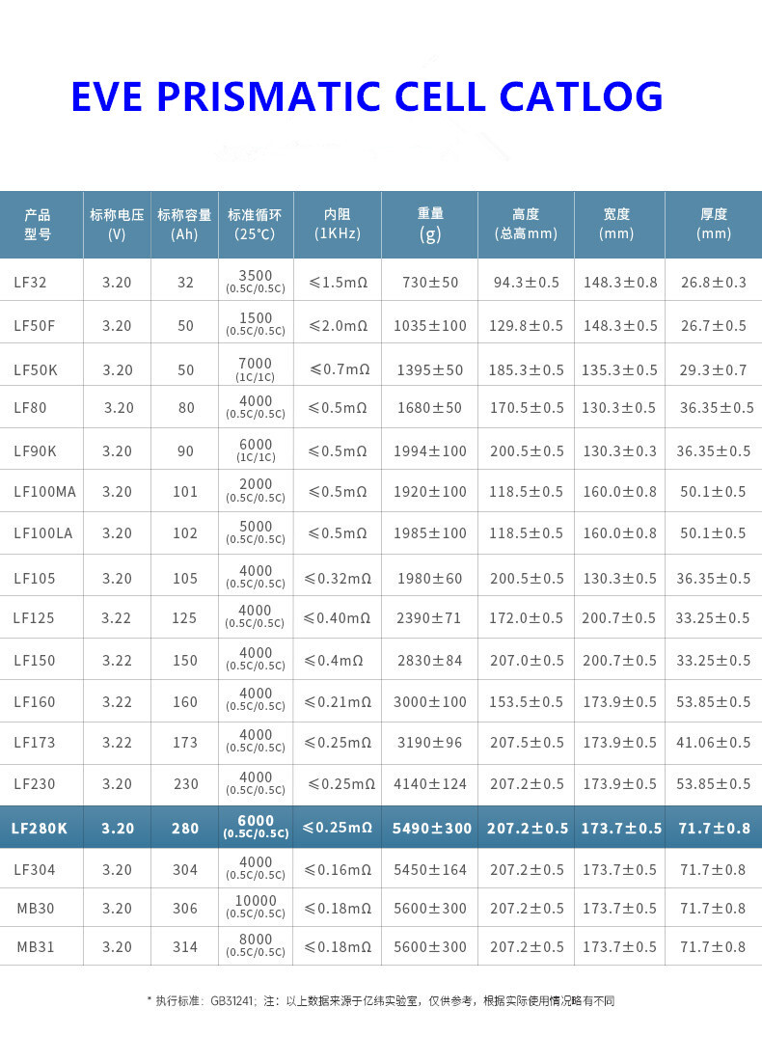
Task: Click the model name 'LF80'
Action: 31,407
